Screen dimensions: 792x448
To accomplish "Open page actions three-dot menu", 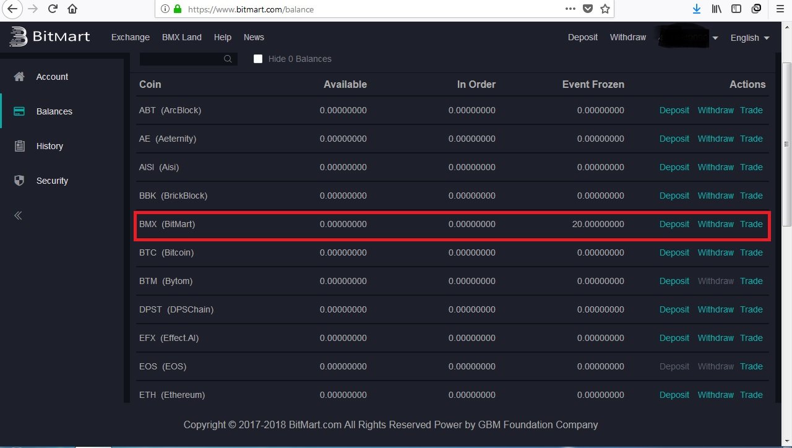I will [x=570, y=9].
